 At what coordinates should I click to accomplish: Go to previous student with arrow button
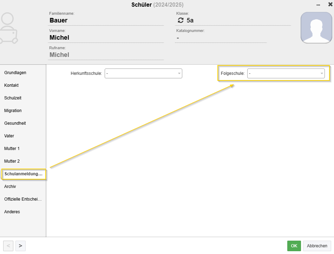(x=8, y=246)
